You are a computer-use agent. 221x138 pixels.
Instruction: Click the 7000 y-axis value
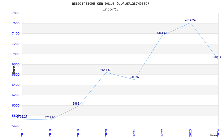tap(16, 54)
